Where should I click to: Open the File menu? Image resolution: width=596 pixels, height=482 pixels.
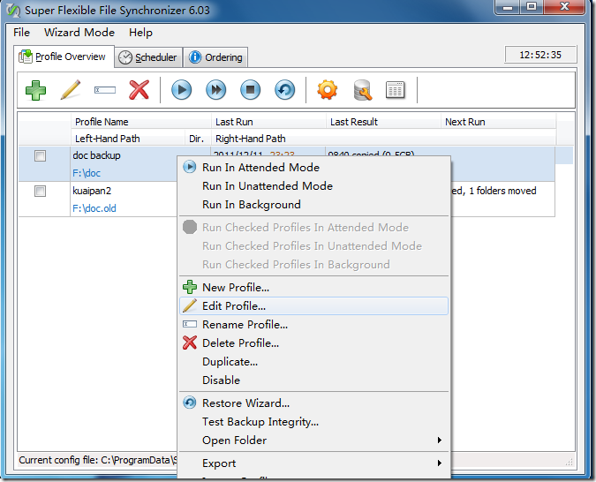click(x=22, y=33)
